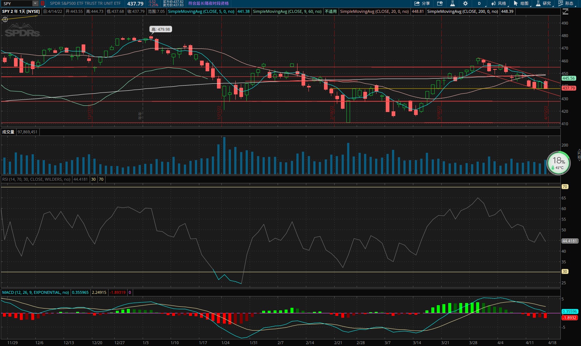
Task: Click MACD -1.8932 red histogram tag
Action: point(569,318)
